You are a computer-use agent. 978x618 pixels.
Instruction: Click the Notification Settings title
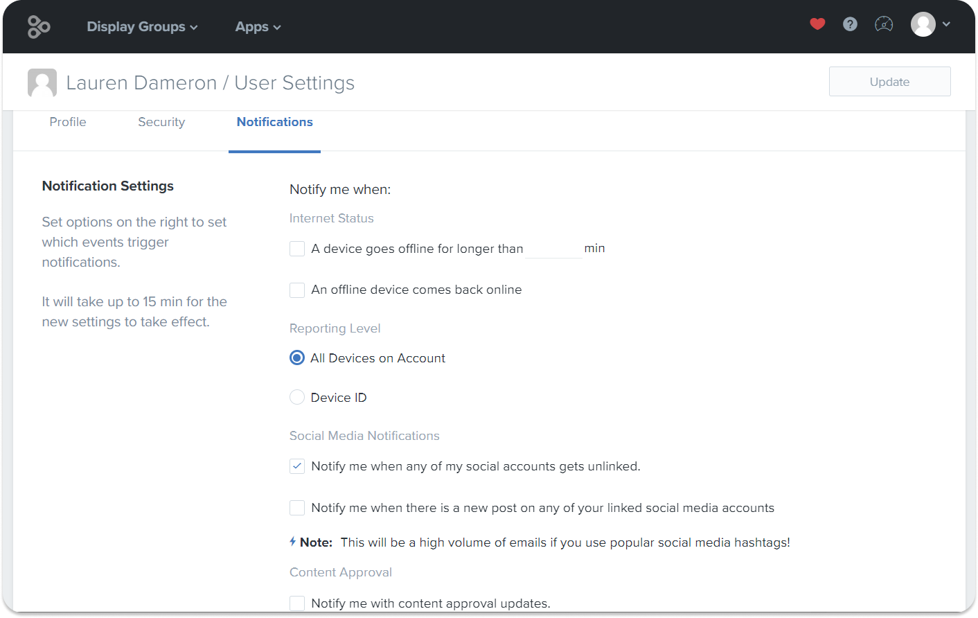pos(108,186)
